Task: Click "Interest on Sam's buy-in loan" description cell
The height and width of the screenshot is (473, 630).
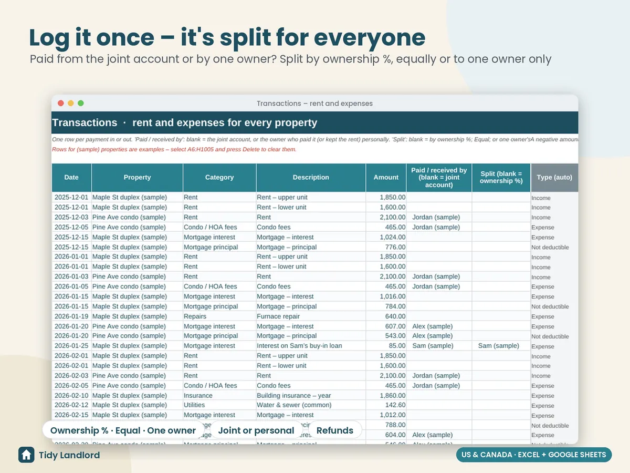Action: point(311,346)
